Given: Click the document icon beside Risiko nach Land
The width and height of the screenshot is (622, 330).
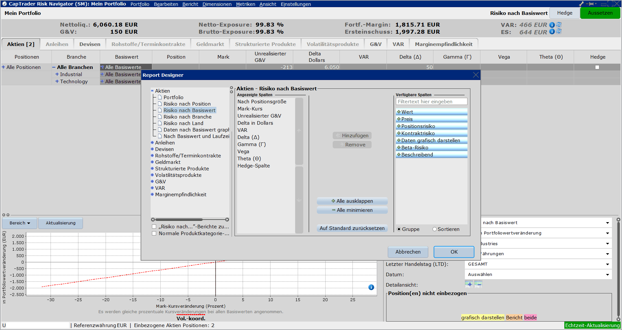Looking at the screenshot, I should (x=160, y=123).
